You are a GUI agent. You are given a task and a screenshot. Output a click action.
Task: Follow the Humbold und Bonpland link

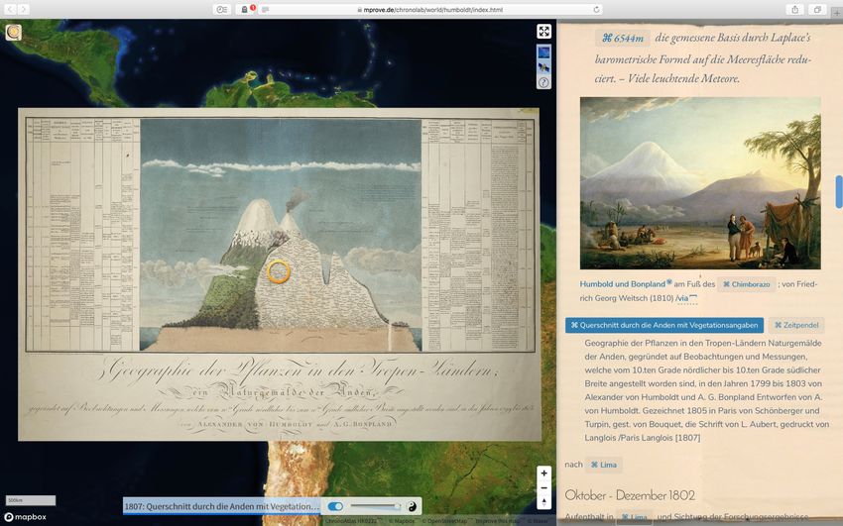623,284
